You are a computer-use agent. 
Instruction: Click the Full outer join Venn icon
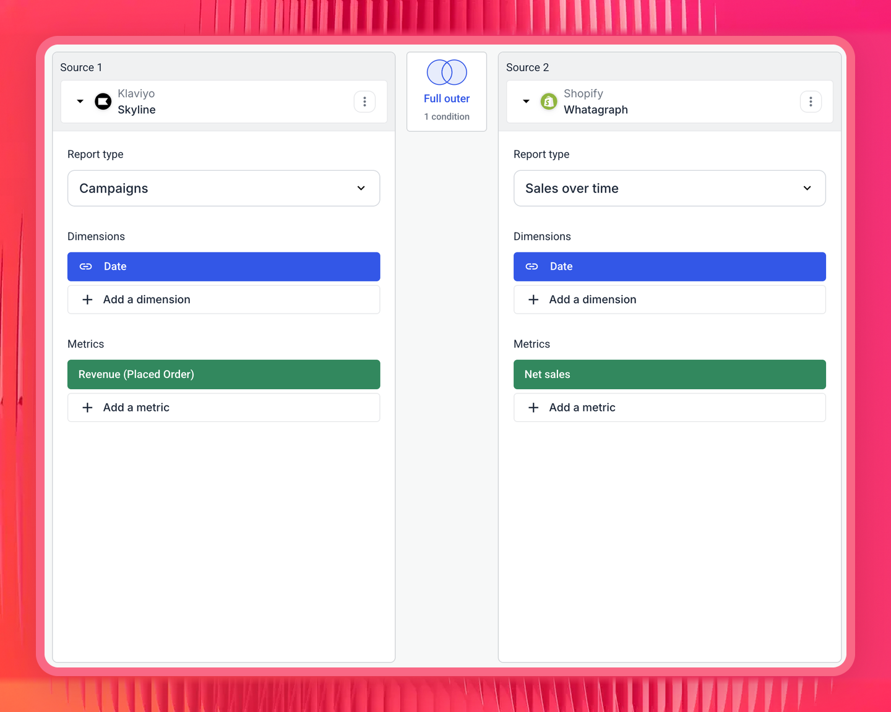tap(447, 72)
